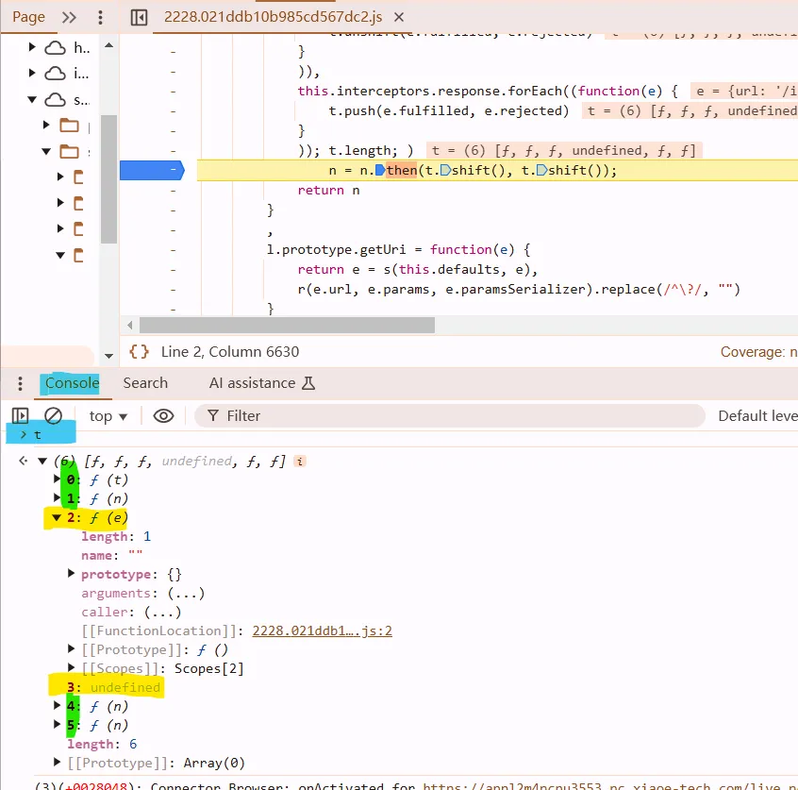The image size is (798, 790).
Task: Close the 2228.021ddb10b985cd567dc2.js tab
Action: coord(399,17)
